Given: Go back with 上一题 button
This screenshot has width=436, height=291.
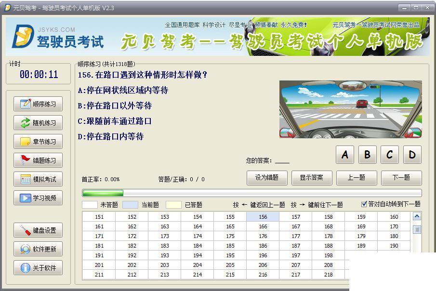Looking at the screenshot, I should 357,178.
